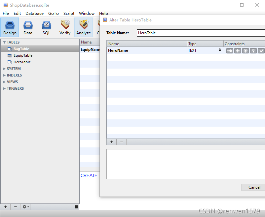Click the EquipTable table icon
Viewport: 265px width, 217px height.
pyautogui.click(x=10, y=55)
